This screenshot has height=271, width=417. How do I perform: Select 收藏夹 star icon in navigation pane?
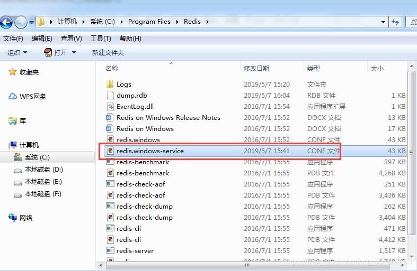(12, 72)
